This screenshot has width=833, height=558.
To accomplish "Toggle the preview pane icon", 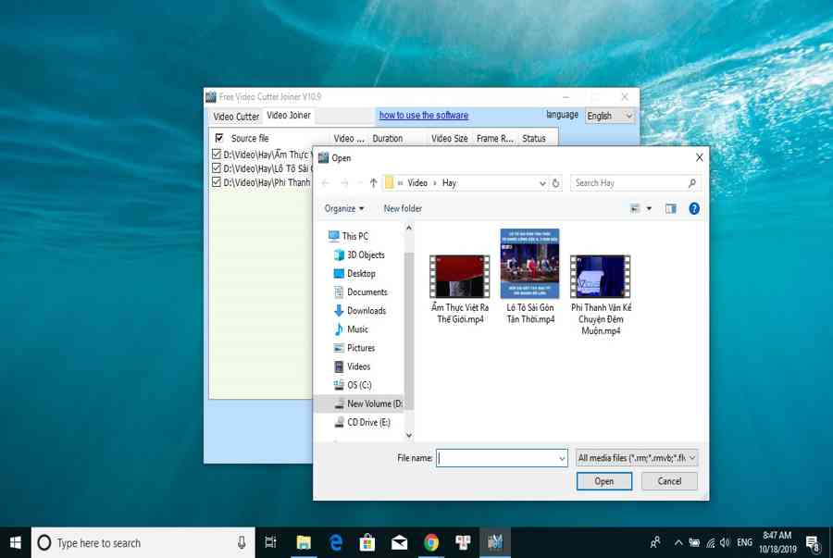I will [x=671, y=209].
